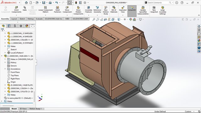Expand the 20000CMH_I2 BUSH<1> component
The height and width of the screenshot is (113, 201).
[5, 88]
